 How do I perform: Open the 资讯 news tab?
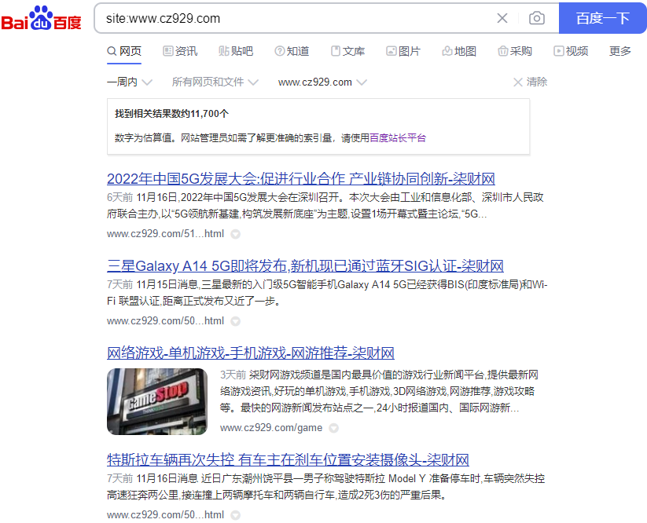[180, 51]
